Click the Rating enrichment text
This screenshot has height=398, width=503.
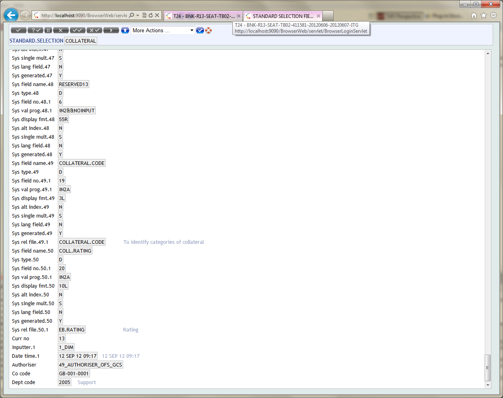(x=131, y=329)
